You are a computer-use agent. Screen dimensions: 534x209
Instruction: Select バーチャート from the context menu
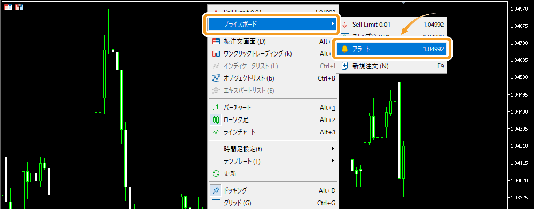tap(237, 107)
